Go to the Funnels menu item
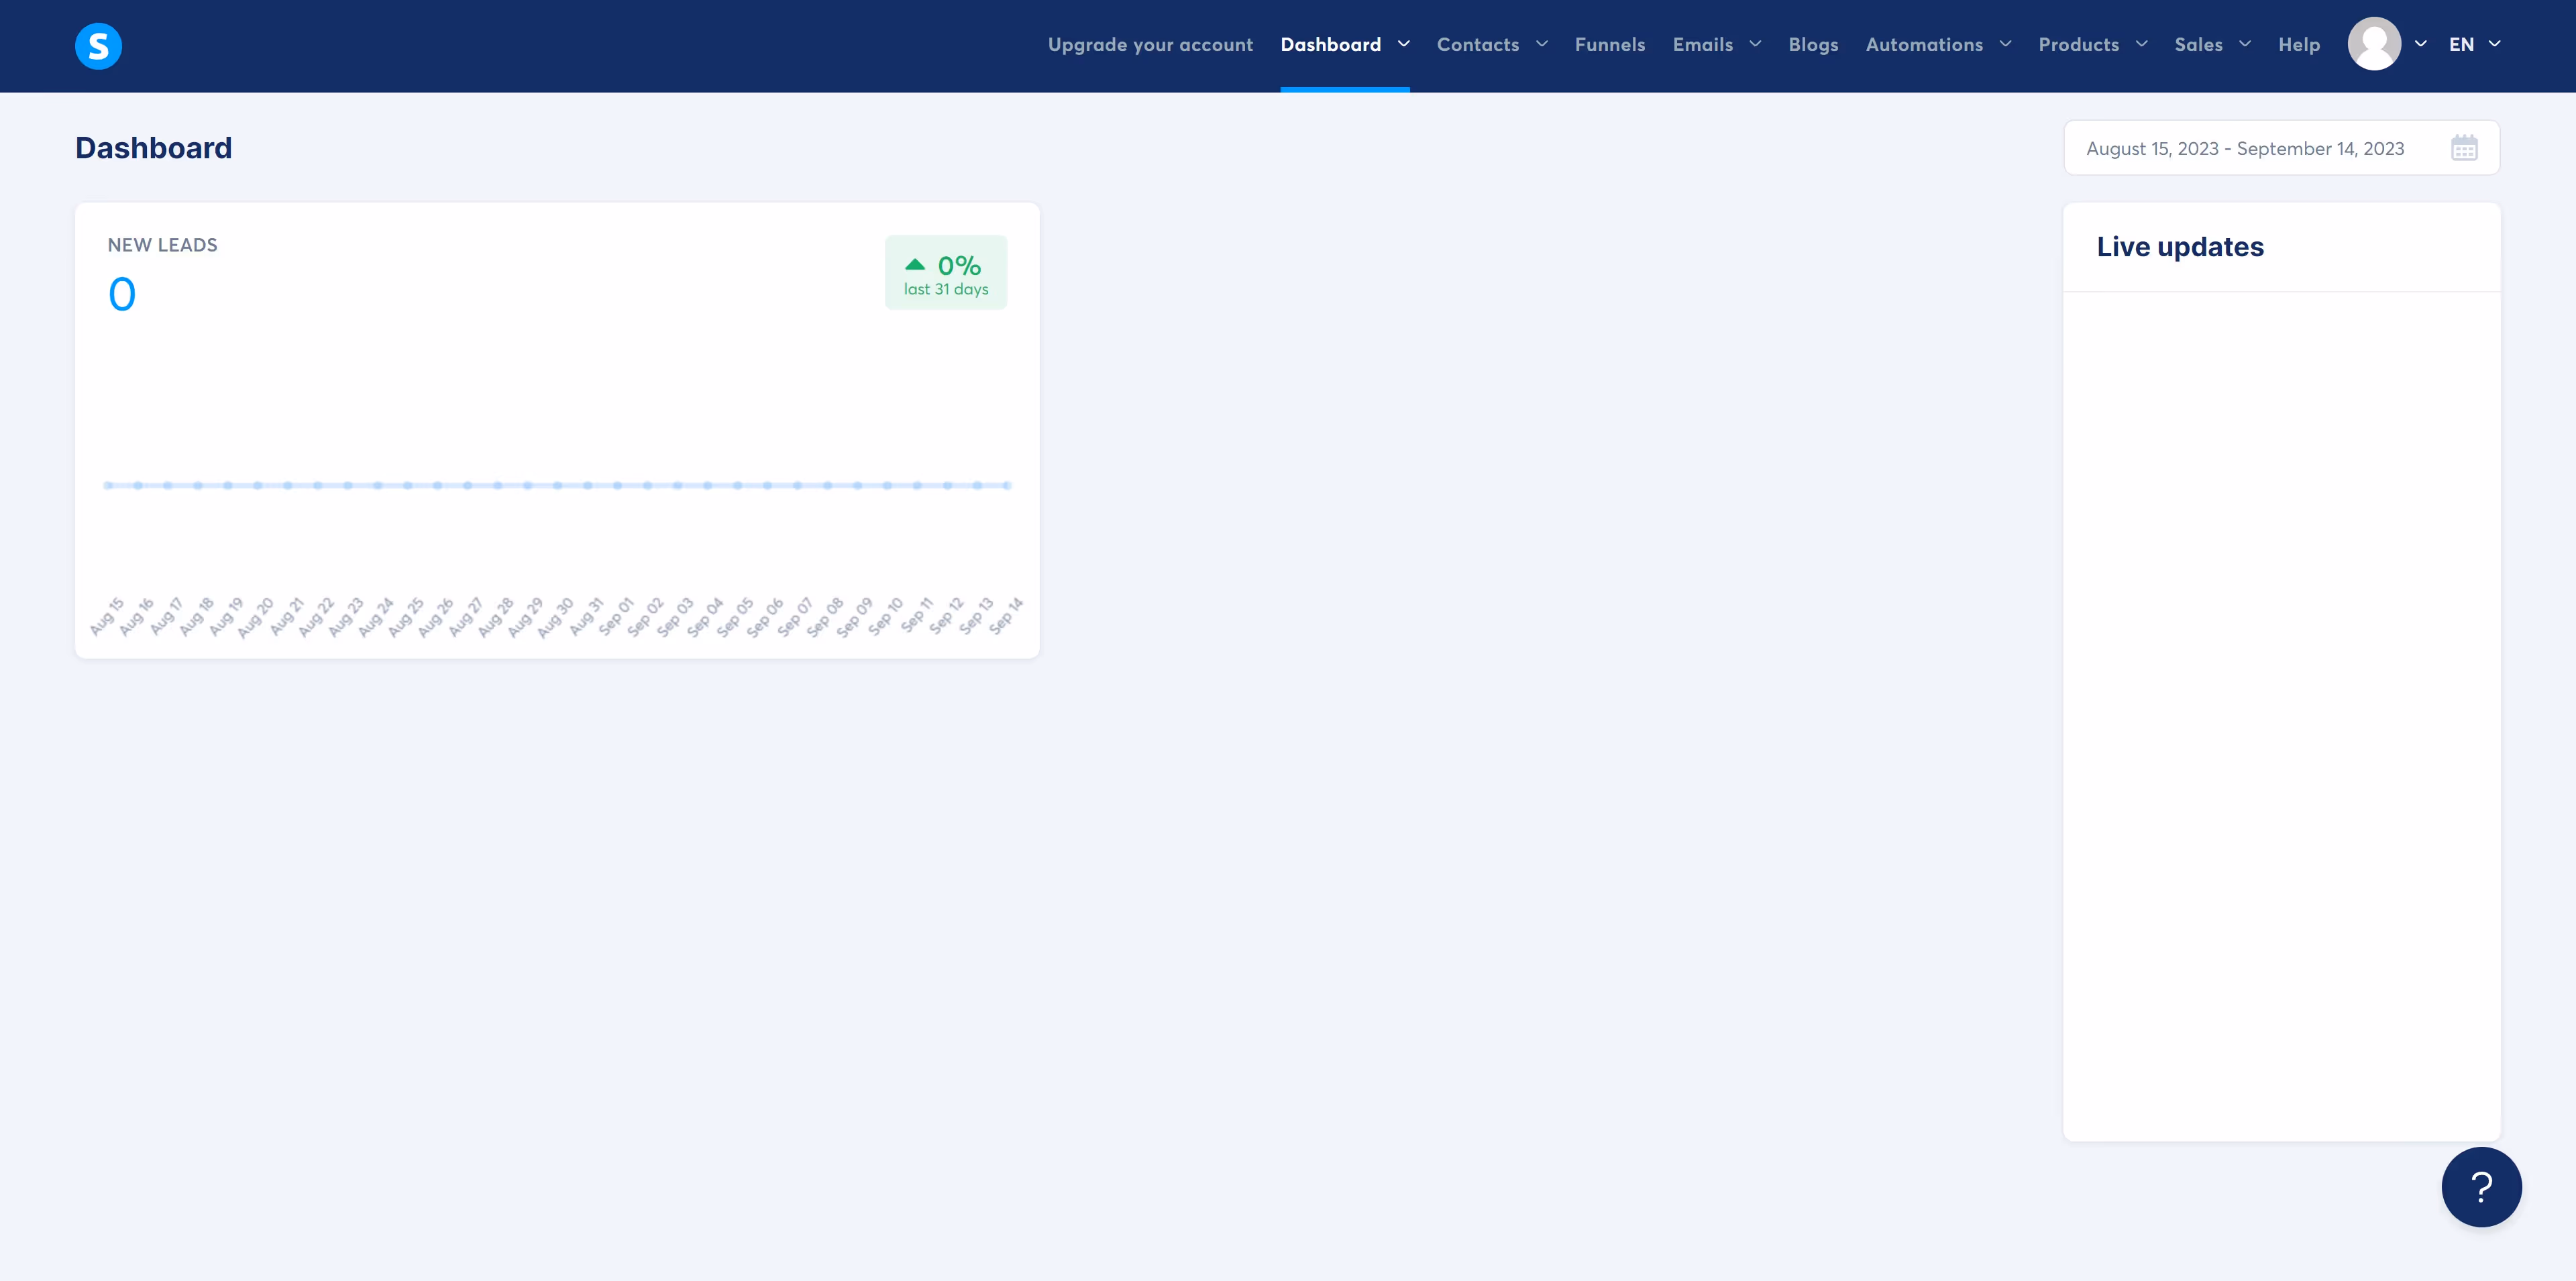2576x1281 pixels. point(1609,44)
